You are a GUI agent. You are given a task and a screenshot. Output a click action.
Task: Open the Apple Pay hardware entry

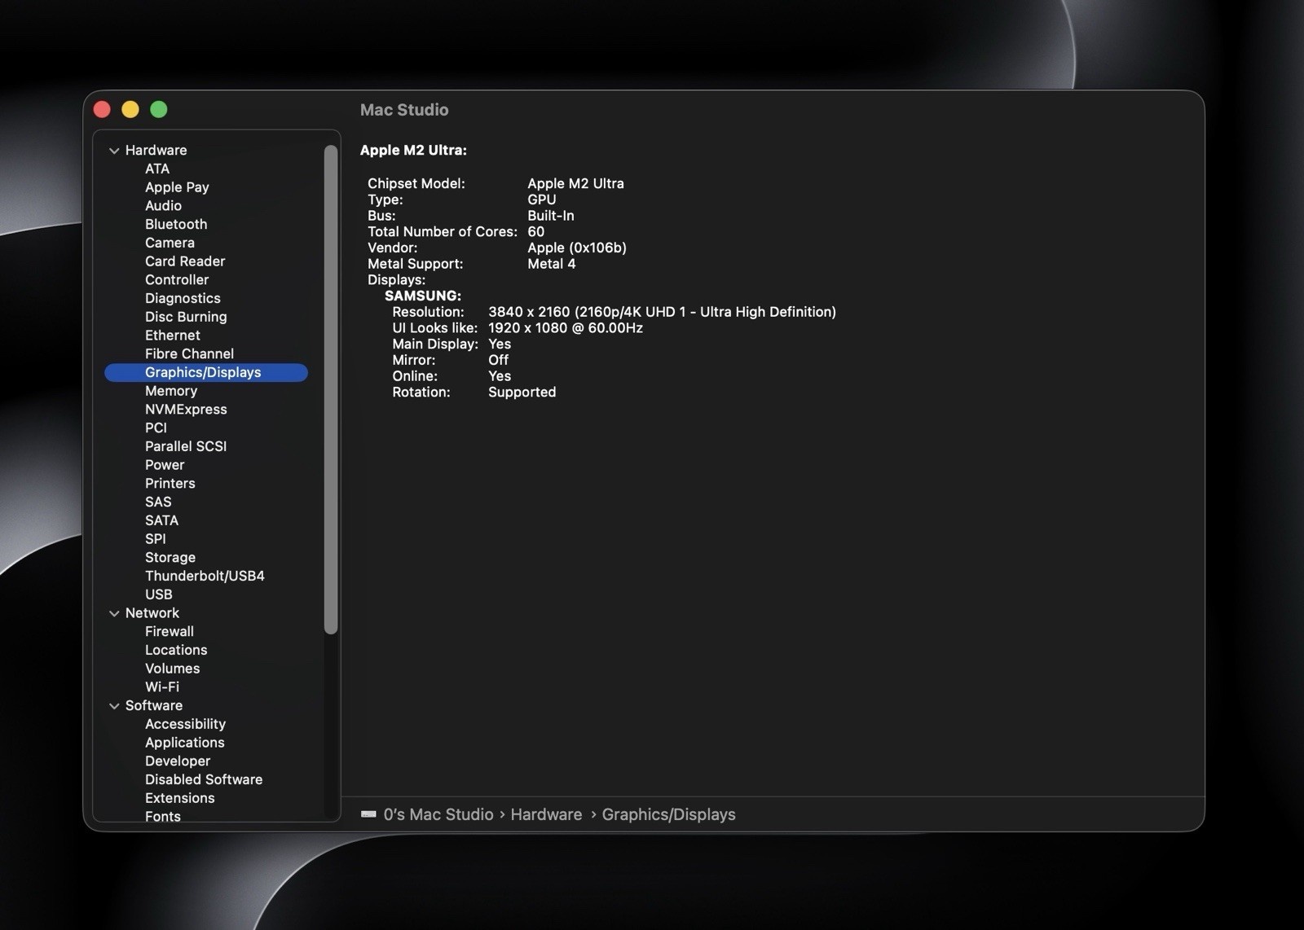click(x=177, y=187)
